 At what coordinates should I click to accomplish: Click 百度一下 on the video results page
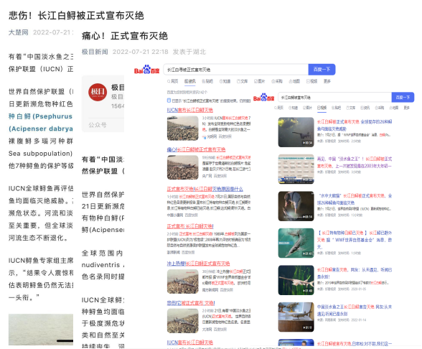click(403, 97)
